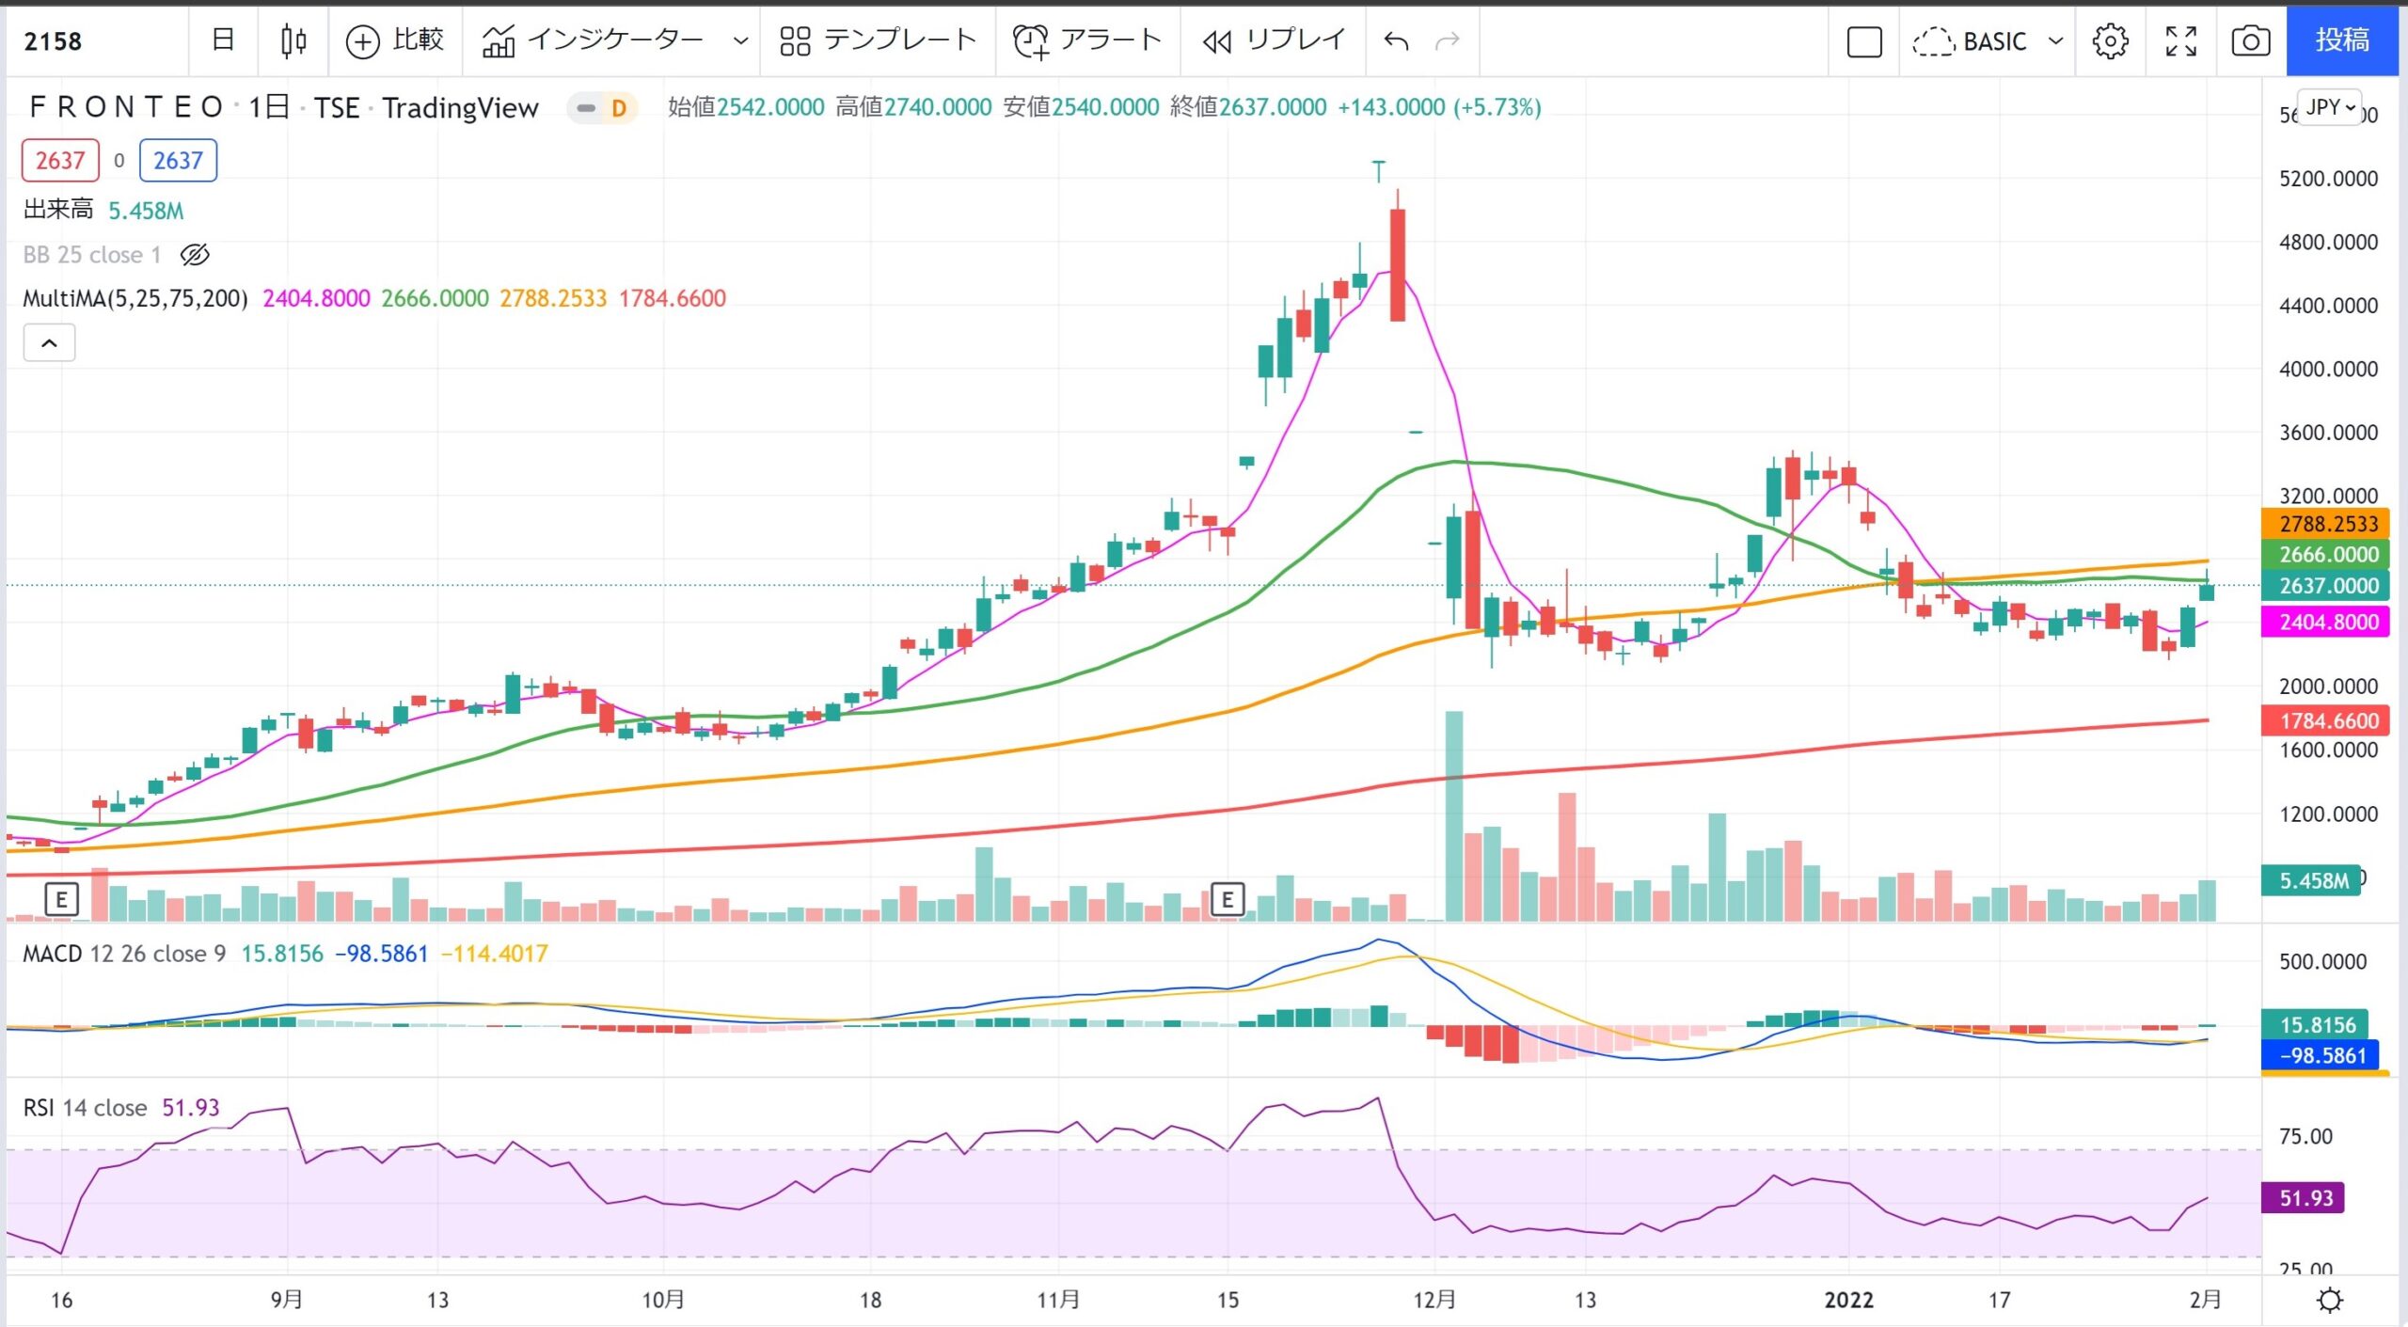Start bar replay (リプレイ)
This screenshot has height=1327, width=2408.
coord(1274,40)
